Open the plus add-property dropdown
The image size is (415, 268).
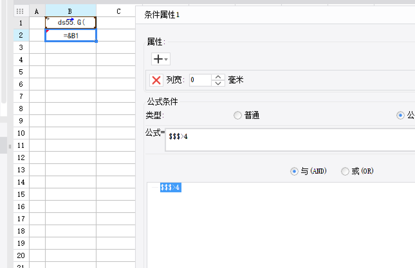click(x=161, y=59)
